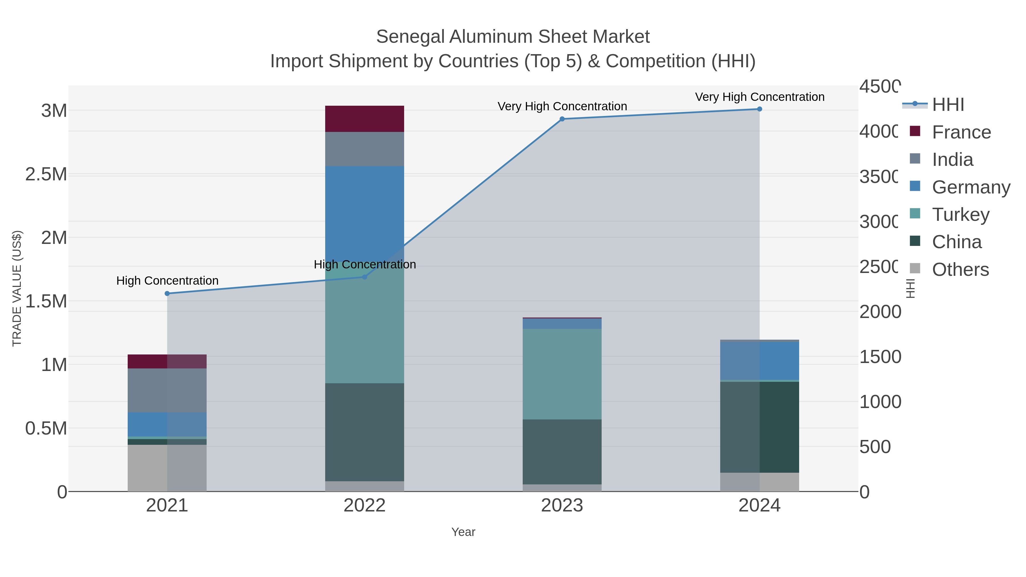Click the China segment of the 2023 bar
This screenshot has height=577, width=1026.
pyautogui.click(x=562, y=452)
